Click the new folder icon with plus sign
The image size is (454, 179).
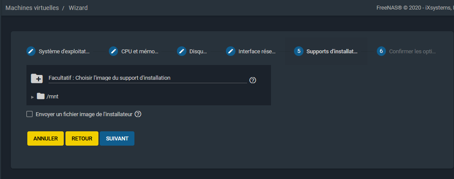coord(37,78)
